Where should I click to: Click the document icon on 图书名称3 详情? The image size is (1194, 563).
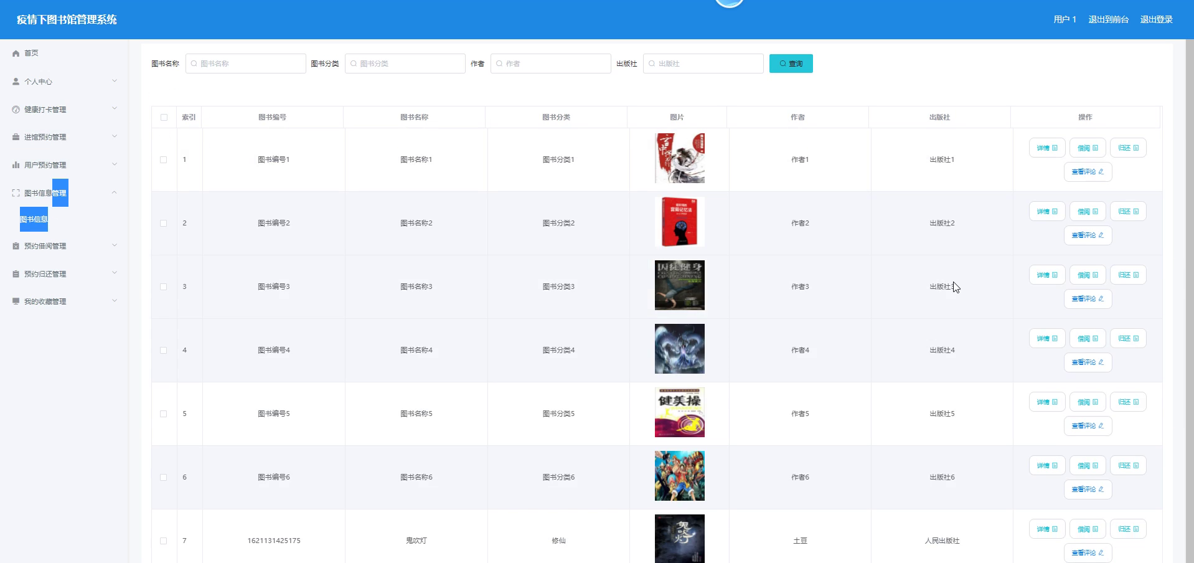point(1055,275)
